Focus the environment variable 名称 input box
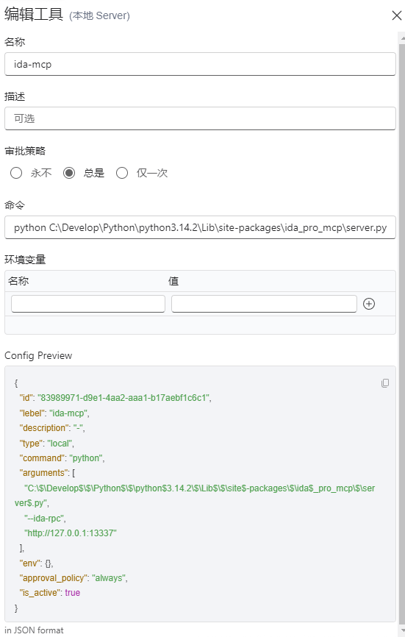The height and width of the screenshot is (637, 405). pos(88,304)
